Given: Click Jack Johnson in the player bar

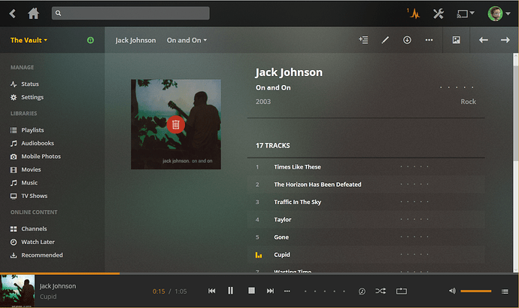Looking at the screenshot, I should pos(58,286).
